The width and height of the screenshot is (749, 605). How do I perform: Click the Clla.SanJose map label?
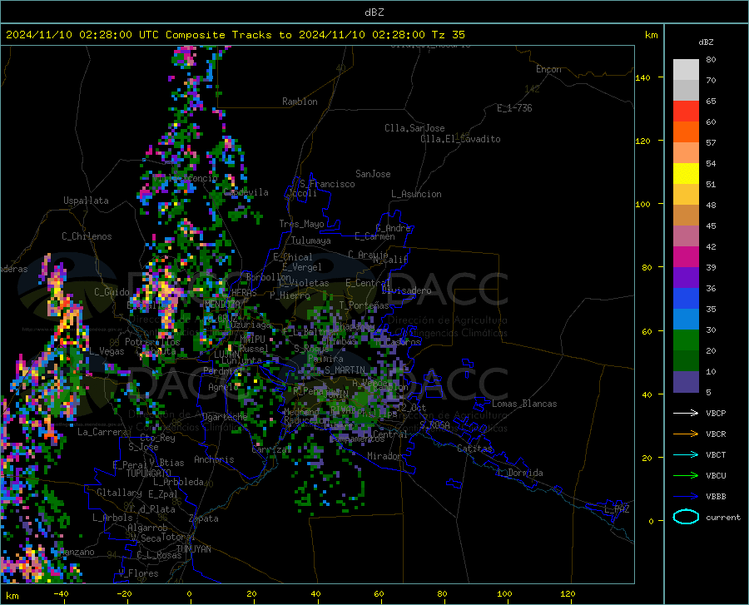pyautogui.click(x=414, y=128)
